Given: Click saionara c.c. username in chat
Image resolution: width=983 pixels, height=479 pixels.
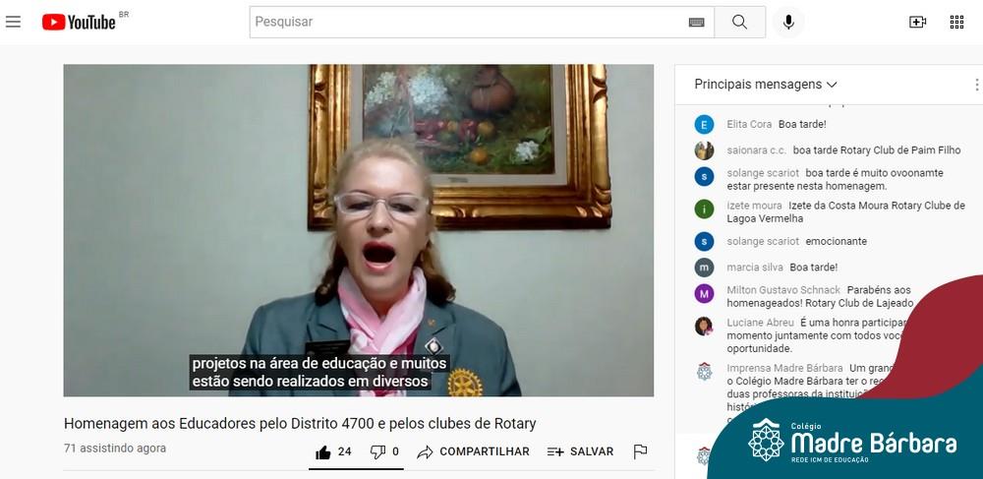Looking at the screenshot, I should [x=757, y=150].
